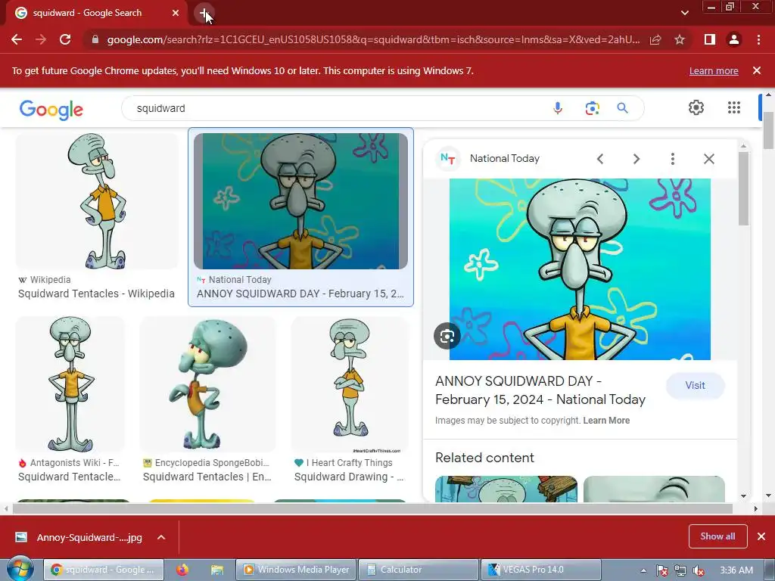Open I Heart Crafty Things drawing image
This screenshot has width=775, height=581.
click(x=350, y=384)
